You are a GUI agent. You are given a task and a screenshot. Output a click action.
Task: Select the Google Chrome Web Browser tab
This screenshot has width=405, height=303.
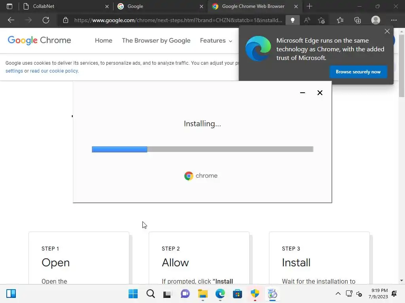pyautogui.click(x=254, y=6)
